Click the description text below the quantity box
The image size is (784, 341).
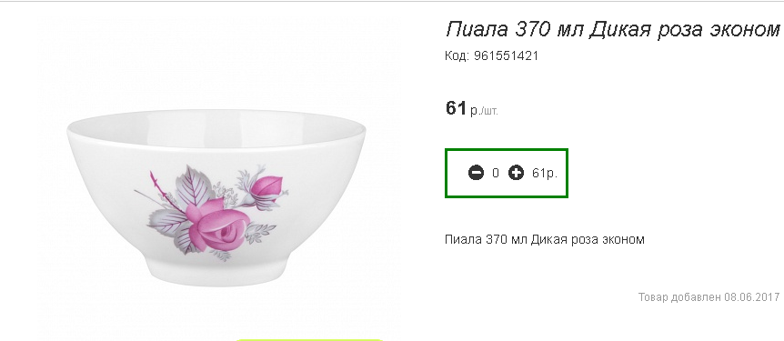[545, 239]
